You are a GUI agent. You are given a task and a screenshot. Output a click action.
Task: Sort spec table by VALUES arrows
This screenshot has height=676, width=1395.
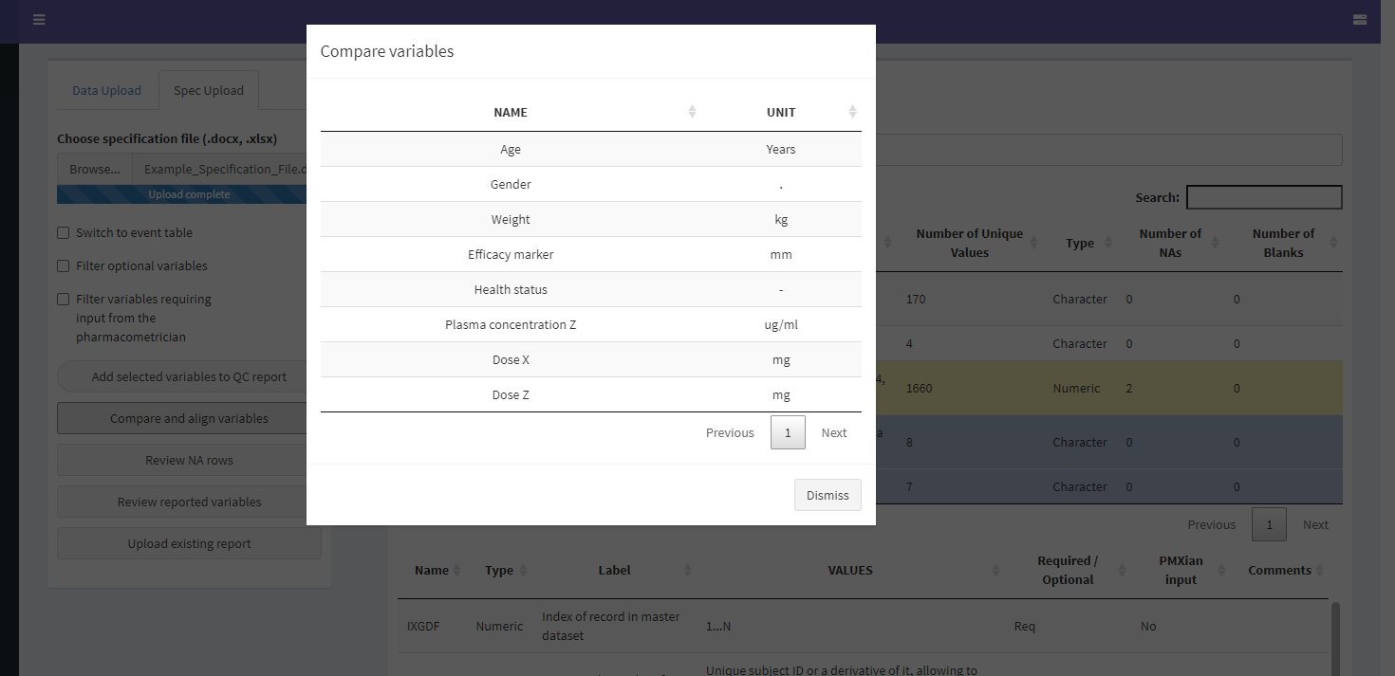[995, 571]
